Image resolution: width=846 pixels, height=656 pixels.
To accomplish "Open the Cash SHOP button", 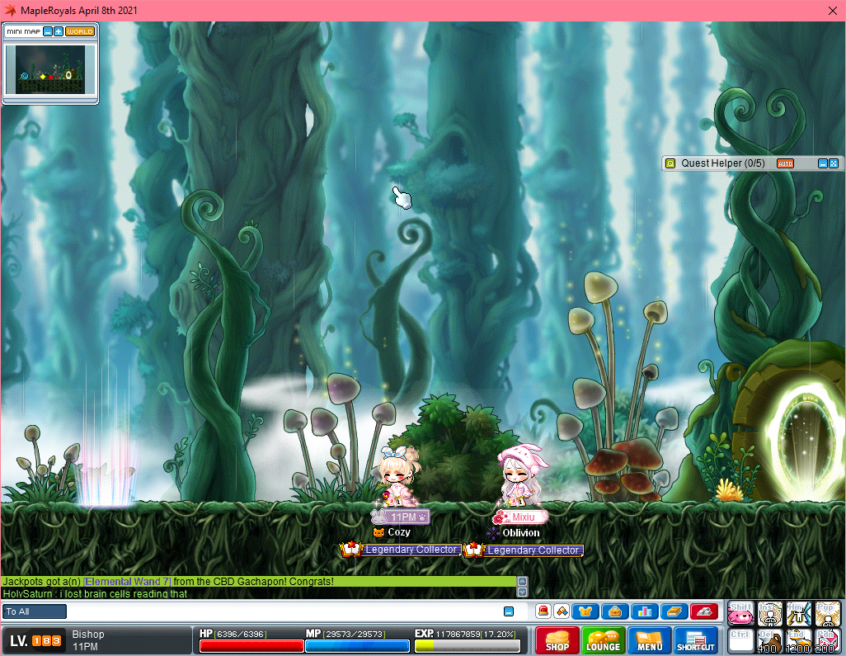I will click(x=557, y=640).
